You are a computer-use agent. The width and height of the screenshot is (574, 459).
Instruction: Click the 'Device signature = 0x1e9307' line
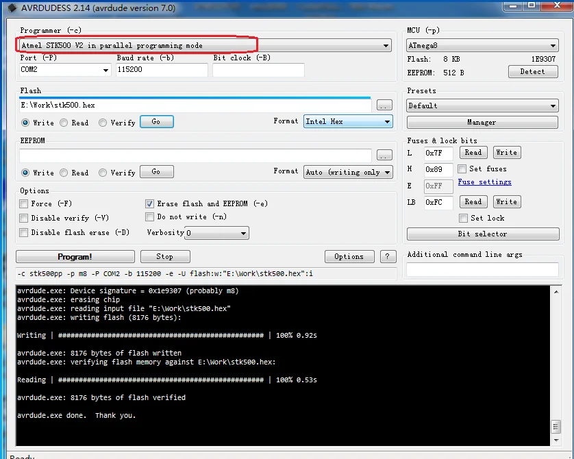(128, 291)
